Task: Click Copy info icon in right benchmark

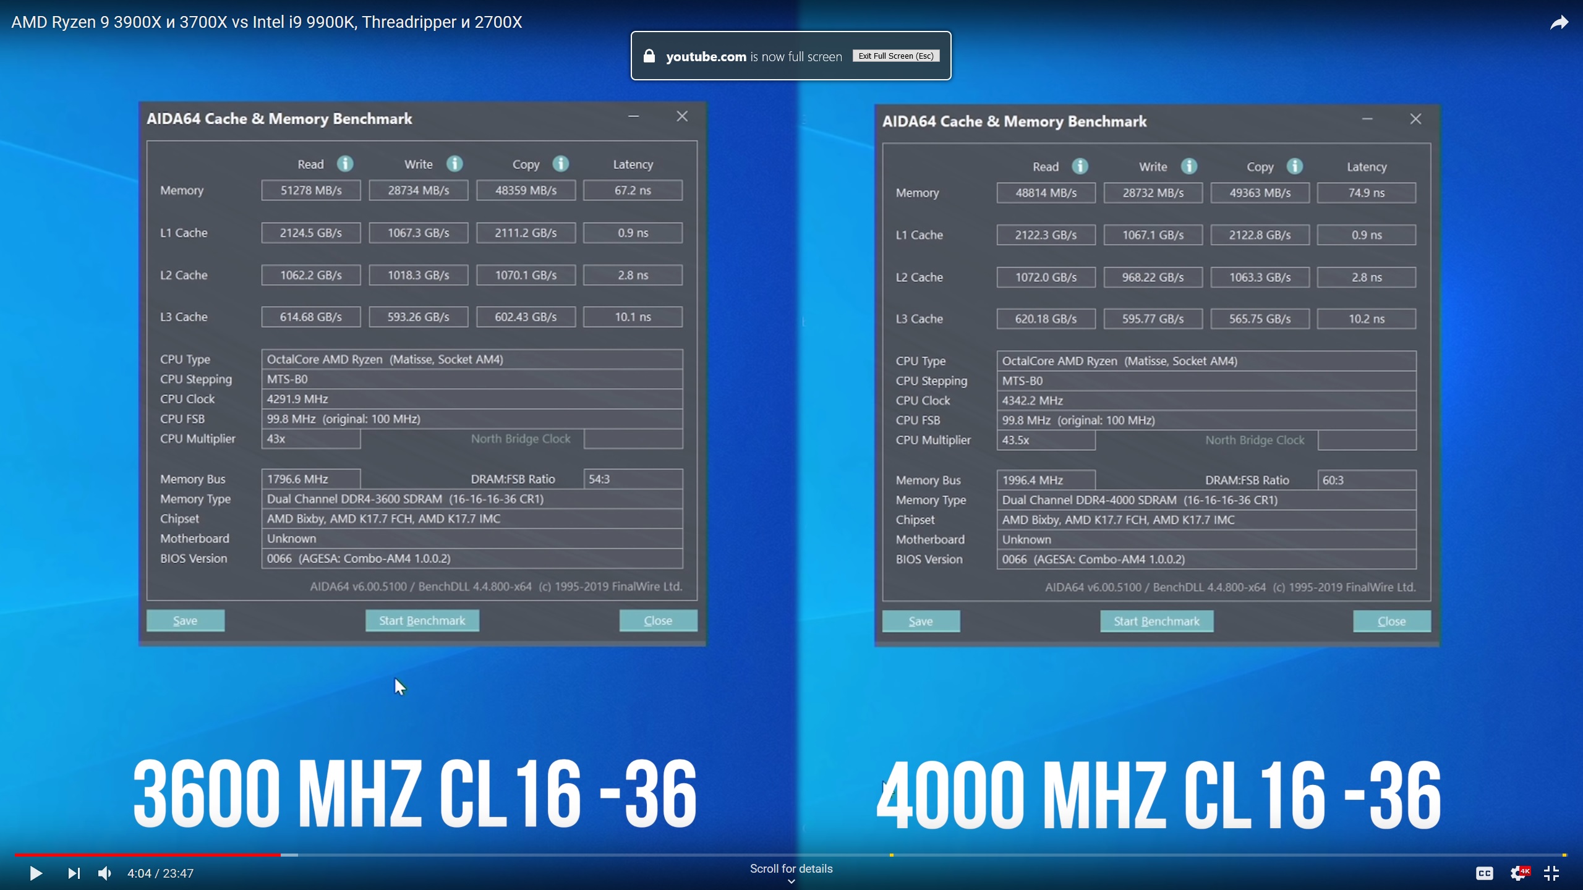Action: (x=1295, y=166)
